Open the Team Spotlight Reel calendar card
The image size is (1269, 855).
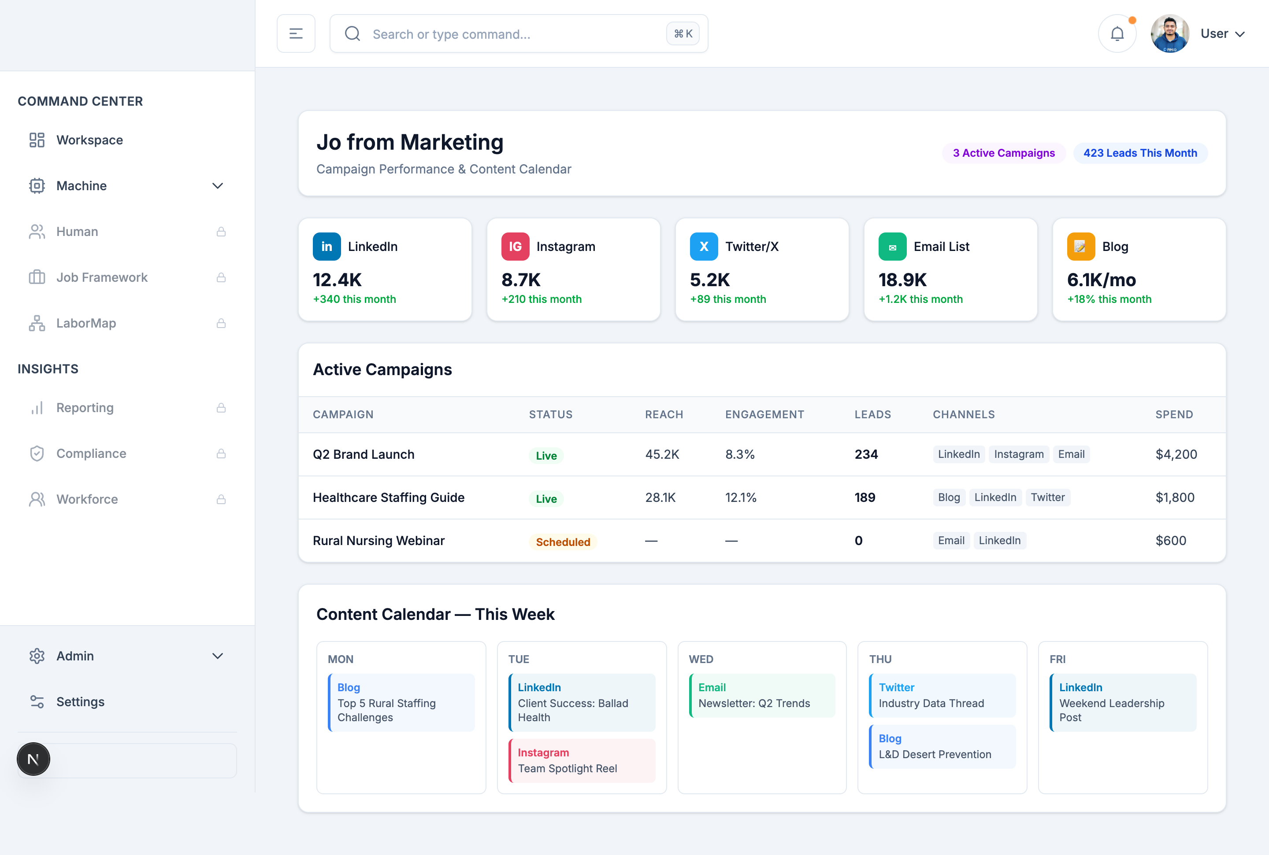582,761
